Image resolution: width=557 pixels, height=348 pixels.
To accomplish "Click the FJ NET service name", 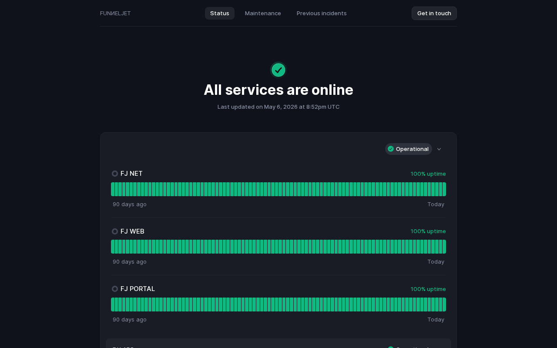I will (x=131, y=174).
